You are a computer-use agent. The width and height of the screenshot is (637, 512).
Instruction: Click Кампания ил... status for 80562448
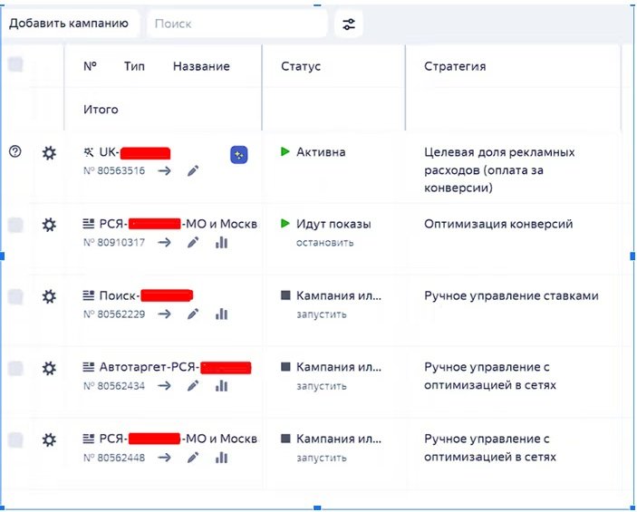coord(339,440)
